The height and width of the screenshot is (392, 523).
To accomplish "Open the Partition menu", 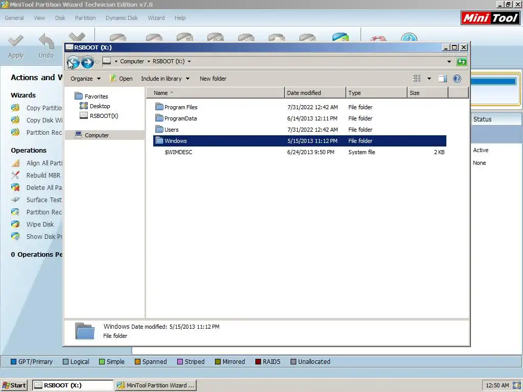I will pyautogui.click(x=85, y=18).
